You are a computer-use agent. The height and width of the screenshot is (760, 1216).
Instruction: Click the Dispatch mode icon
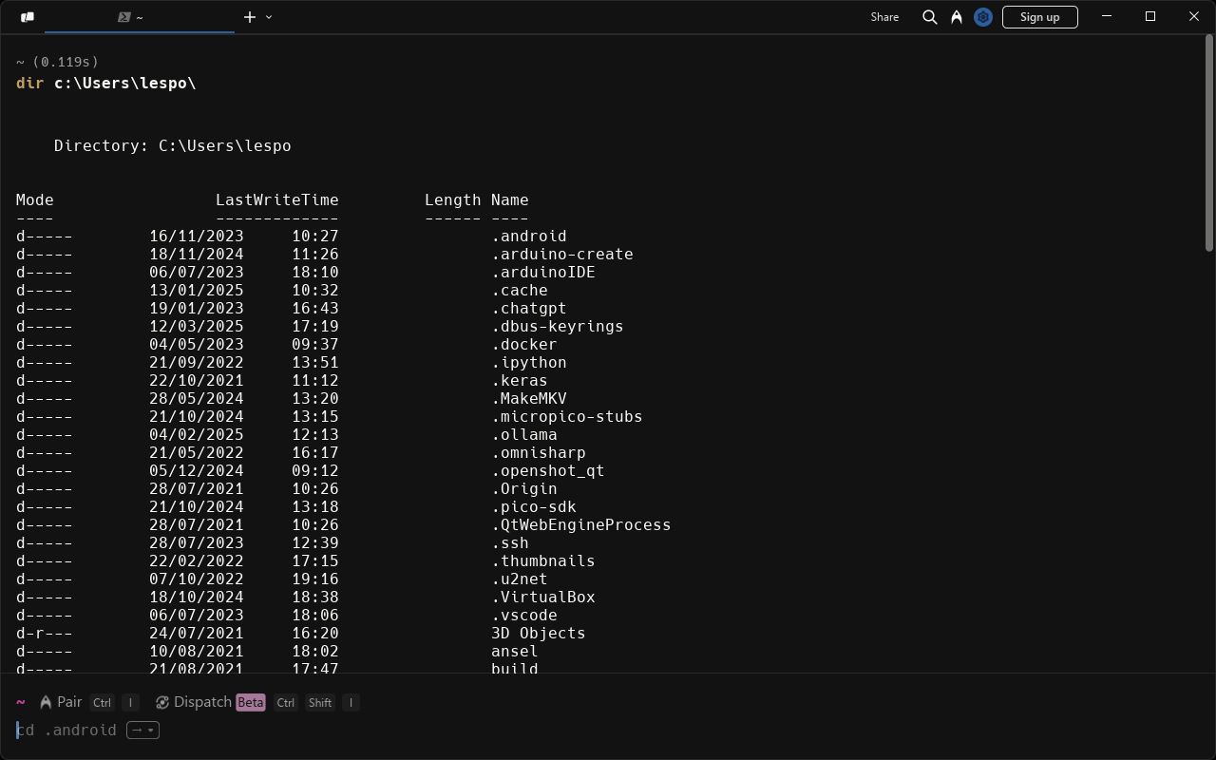[162, 702]
